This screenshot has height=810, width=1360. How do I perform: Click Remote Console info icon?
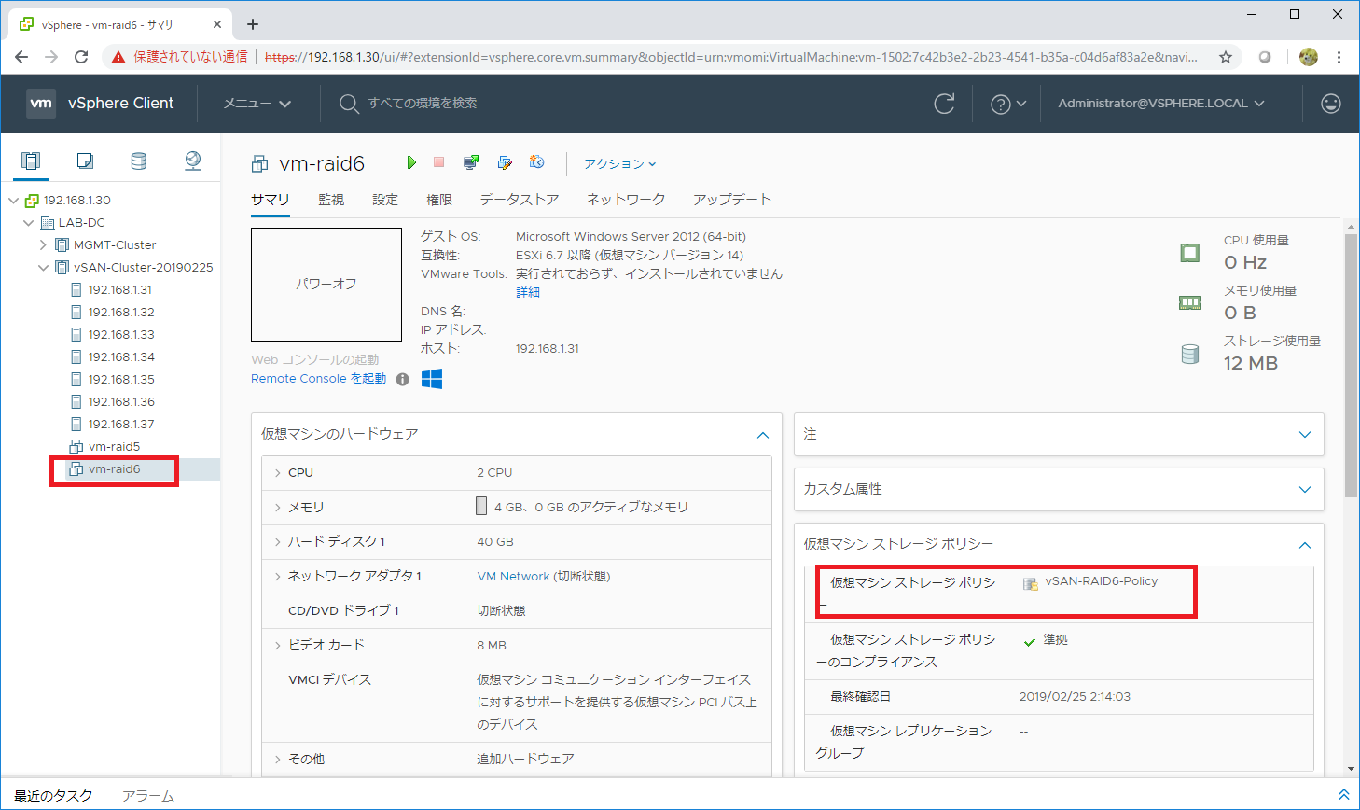[403, 379]
